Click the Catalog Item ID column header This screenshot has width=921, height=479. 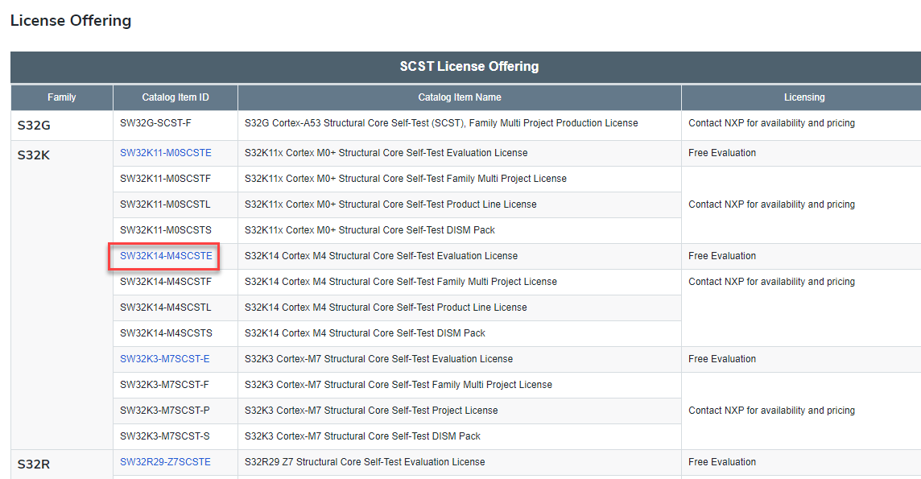[x=175, y=97]
